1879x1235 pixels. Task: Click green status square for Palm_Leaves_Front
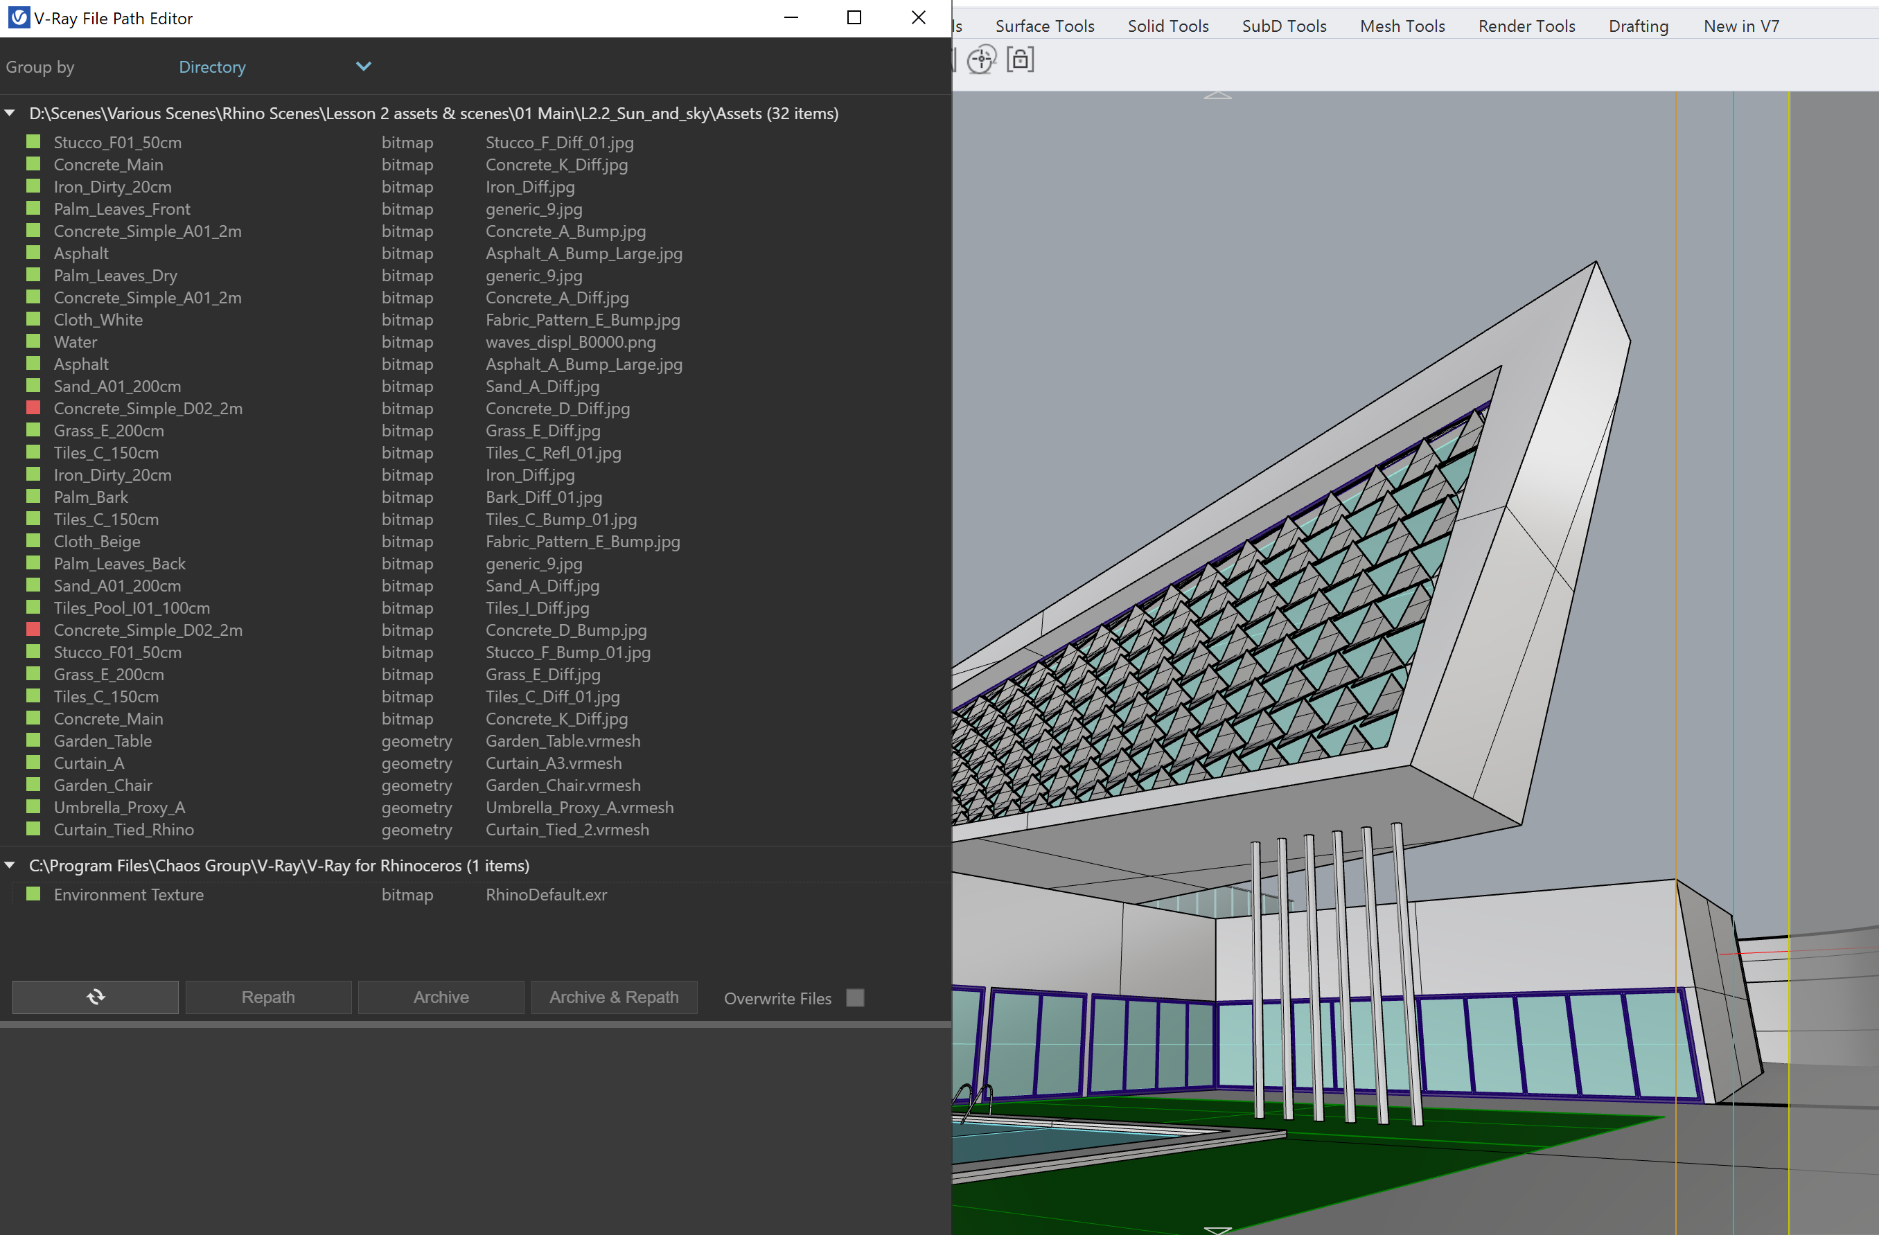[x=33, y=208]
